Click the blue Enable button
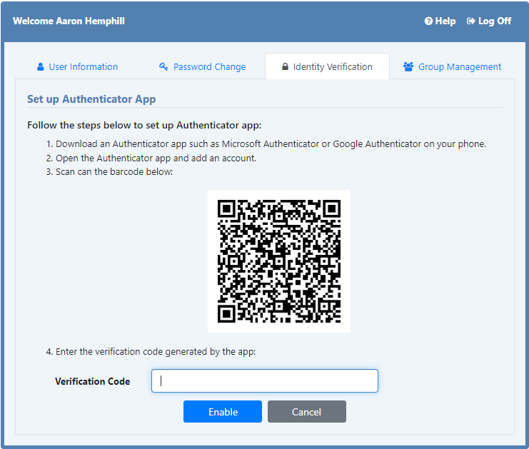Screen dimensions: 529x449 click(223, 412)
